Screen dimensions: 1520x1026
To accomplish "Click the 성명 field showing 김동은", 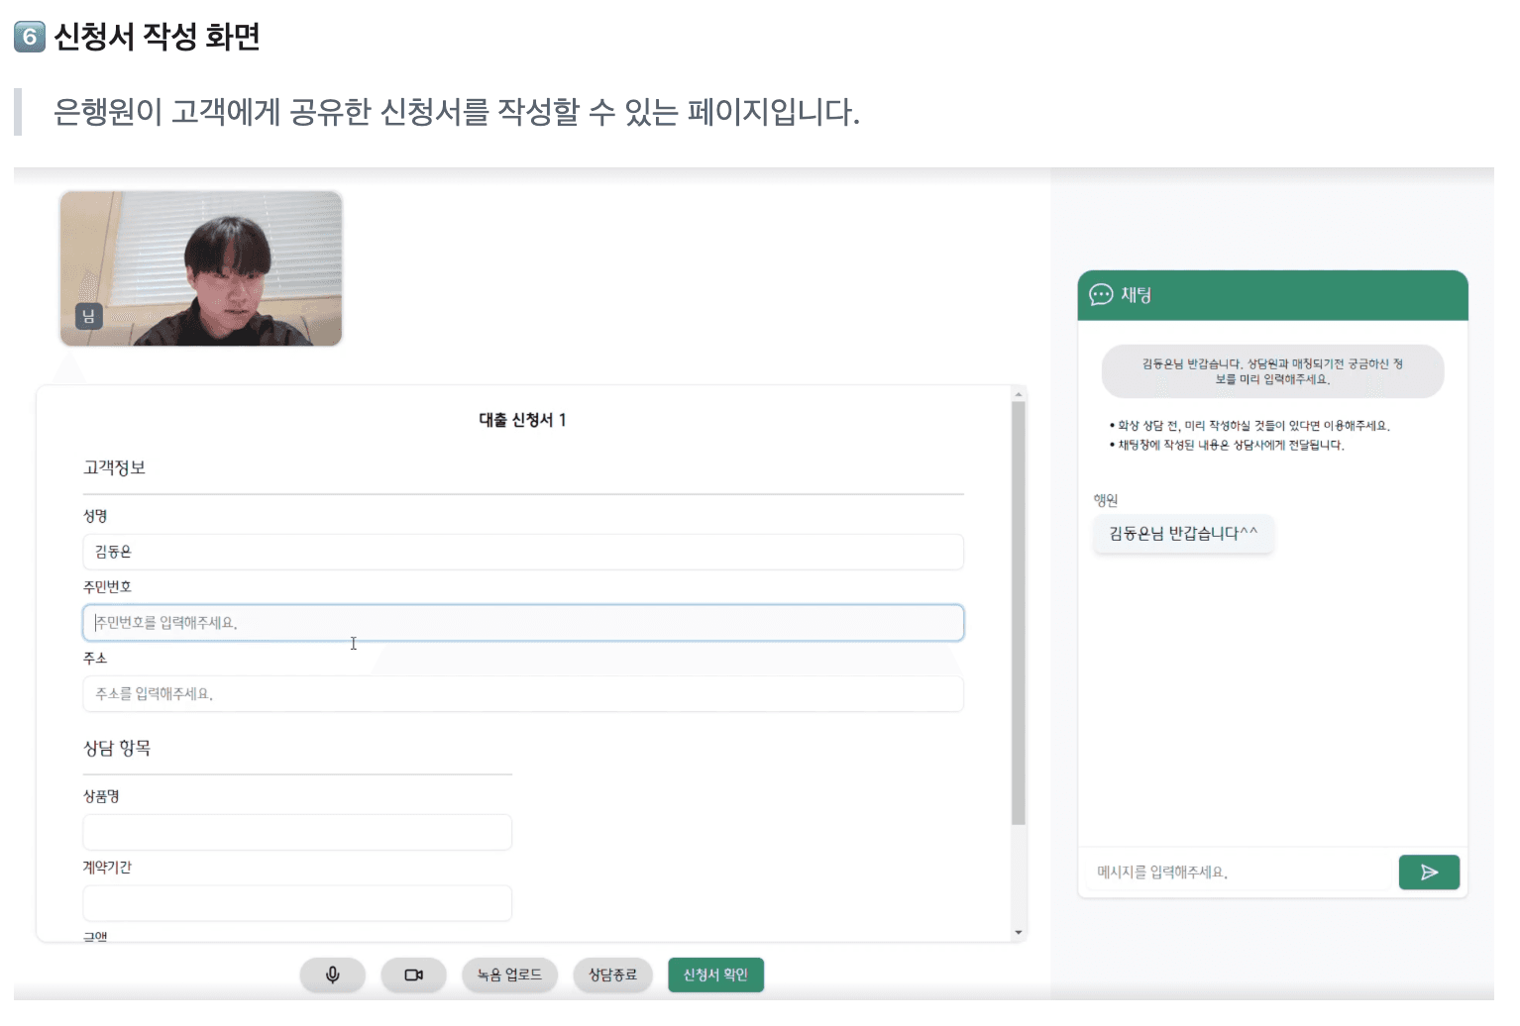I will pos(522,552).
